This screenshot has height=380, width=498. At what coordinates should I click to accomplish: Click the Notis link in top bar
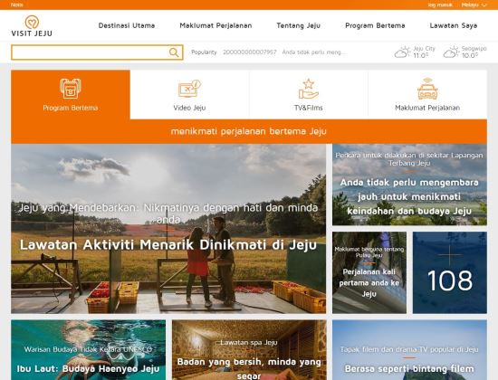[17, 5]
